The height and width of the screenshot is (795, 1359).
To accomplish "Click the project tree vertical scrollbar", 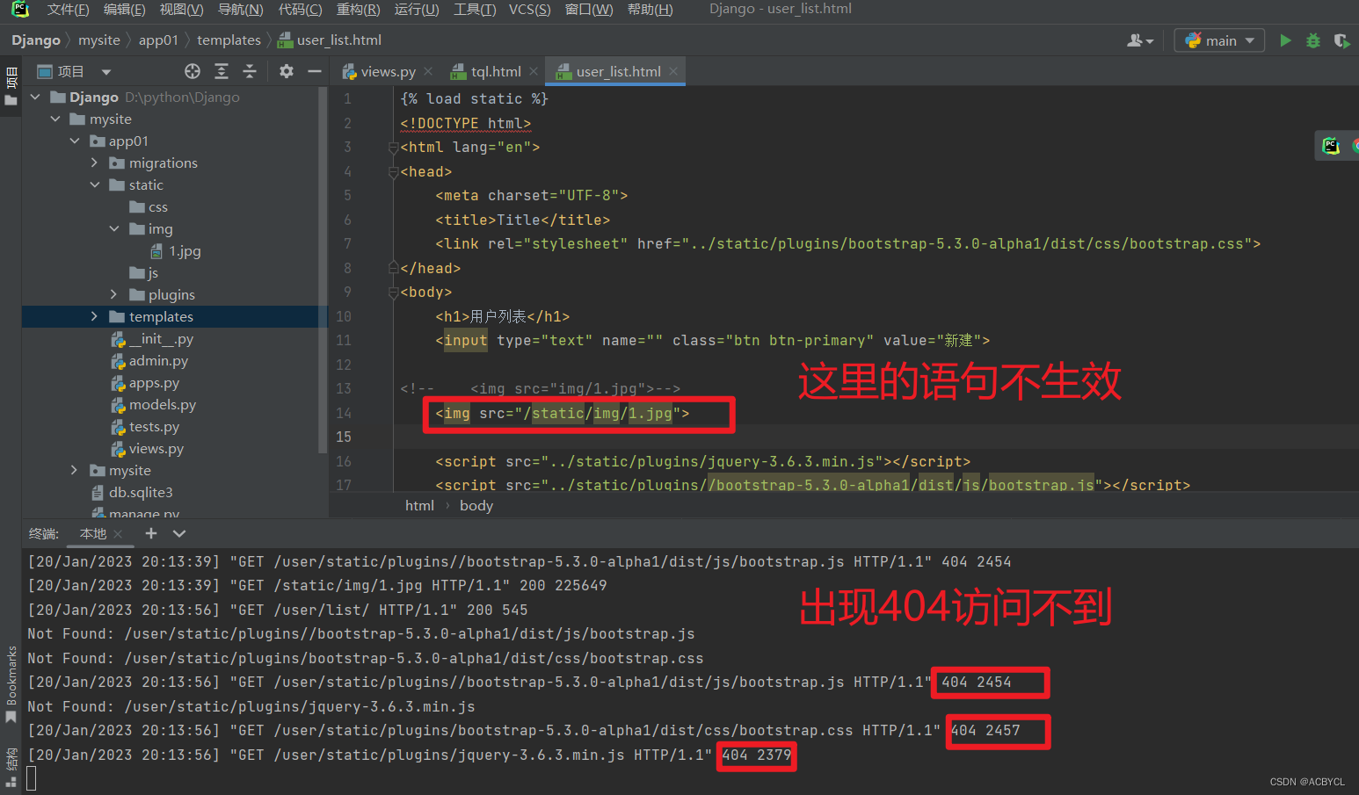I will tap(323, 271).
